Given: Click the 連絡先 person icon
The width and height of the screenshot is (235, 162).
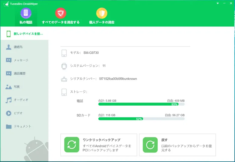Looking at the screenshot, I should pos(8,47).
